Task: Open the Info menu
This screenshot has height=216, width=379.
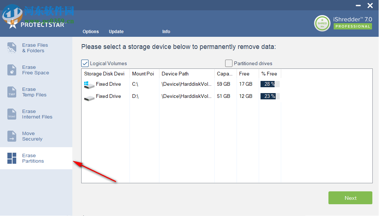Action: pyautogui.click(x=166, y=32)
